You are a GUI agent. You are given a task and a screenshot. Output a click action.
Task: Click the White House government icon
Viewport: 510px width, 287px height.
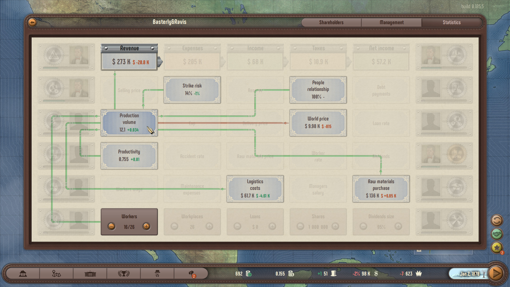90,273
